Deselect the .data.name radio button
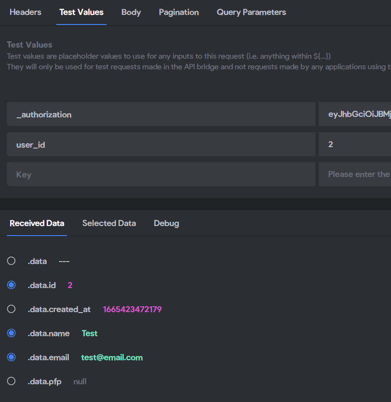The image size is (391, 402). (x=11, y=333)
